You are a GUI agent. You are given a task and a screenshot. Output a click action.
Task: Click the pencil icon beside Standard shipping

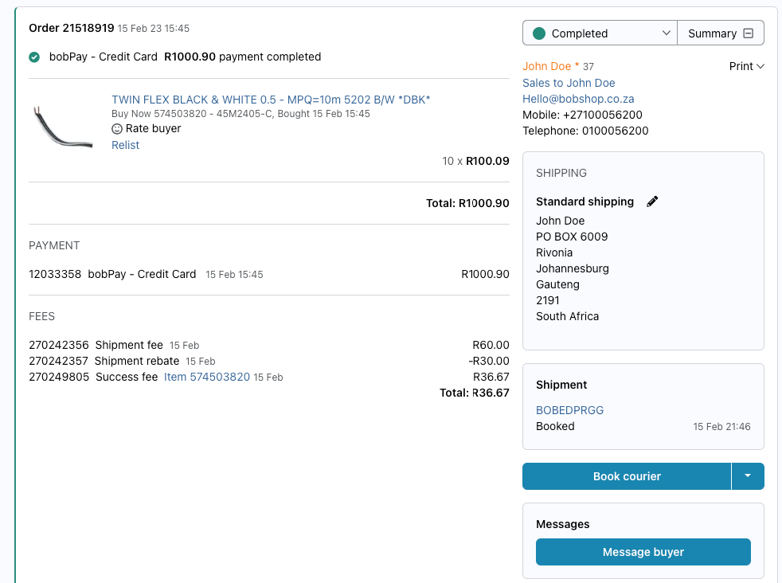652,202
